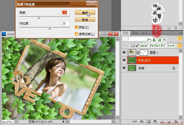Image resolution: width=184 pixels, height=125 pixels.
Task: Create a new layer group folder
Action: (x=162, y=121)
